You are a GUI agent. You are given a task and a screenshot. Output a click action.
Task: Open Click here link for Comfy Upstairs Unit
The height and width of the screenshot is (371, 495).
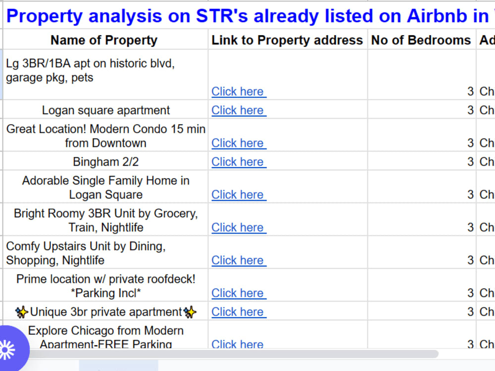pyautogui.click(x=239, y=260)
